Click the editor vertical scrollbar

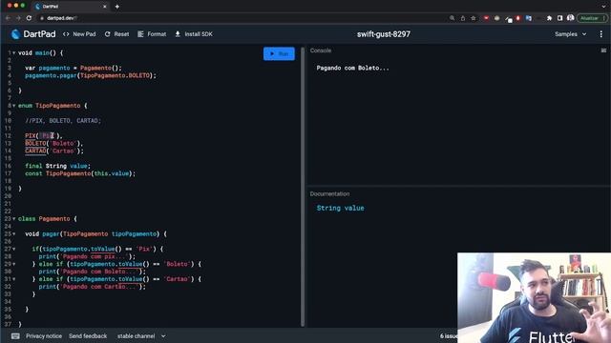(303, 187)
